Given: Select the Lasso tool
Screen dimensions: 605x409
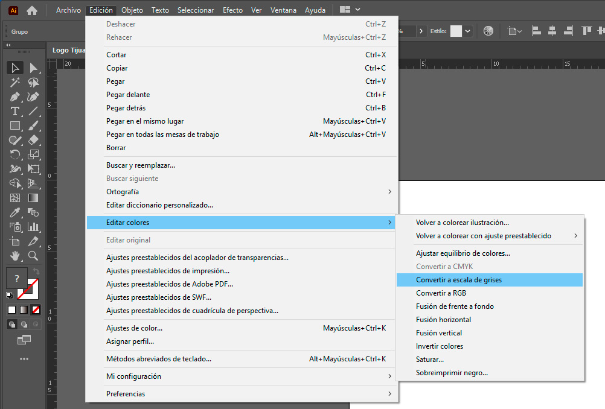Looking at the screenshot, I should point(33,82).
